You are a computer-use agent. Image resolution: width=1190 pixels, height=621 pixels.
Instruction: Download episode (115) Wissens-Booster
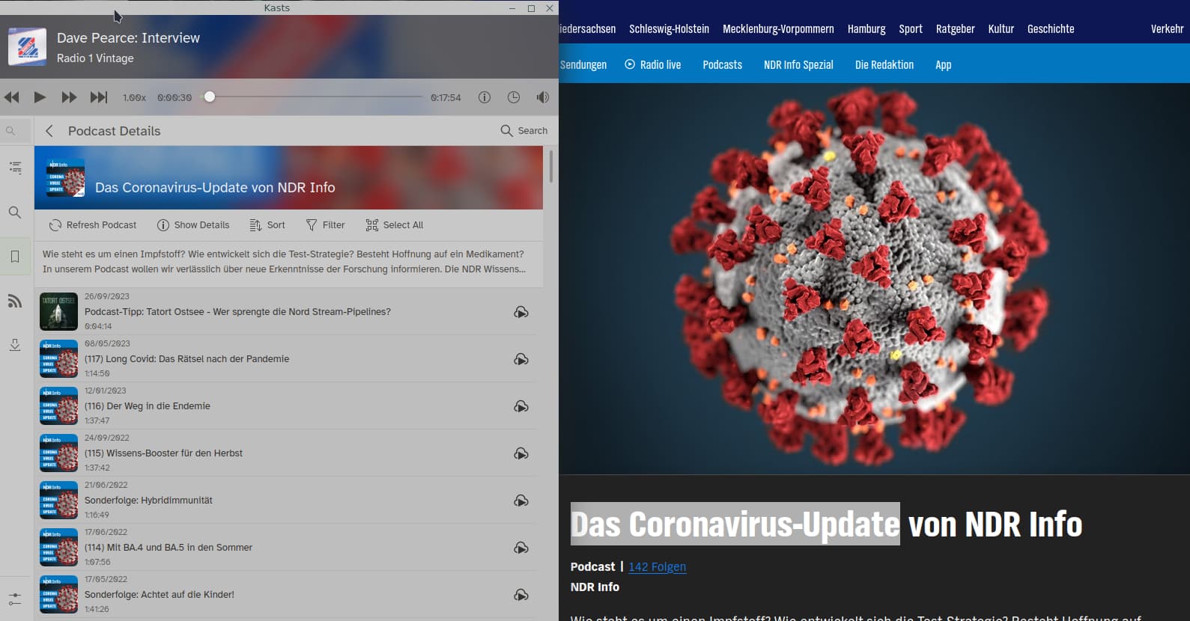tap(521, 453)
